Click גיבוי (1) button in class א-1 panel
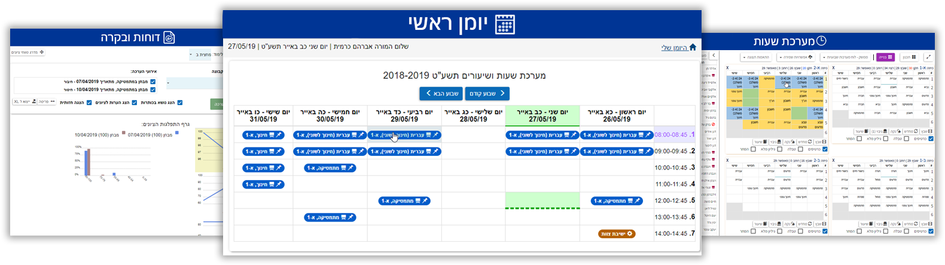 click(x=879, y=131)
